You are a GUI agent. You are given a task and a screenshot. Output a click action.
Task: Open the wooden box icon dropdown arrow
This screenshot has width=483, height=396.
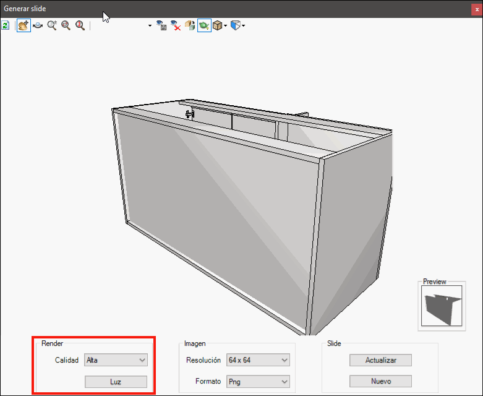coord(226,25)
